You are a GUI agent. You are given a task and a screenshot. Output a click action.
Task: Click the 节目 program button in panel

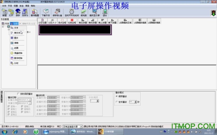5,24
